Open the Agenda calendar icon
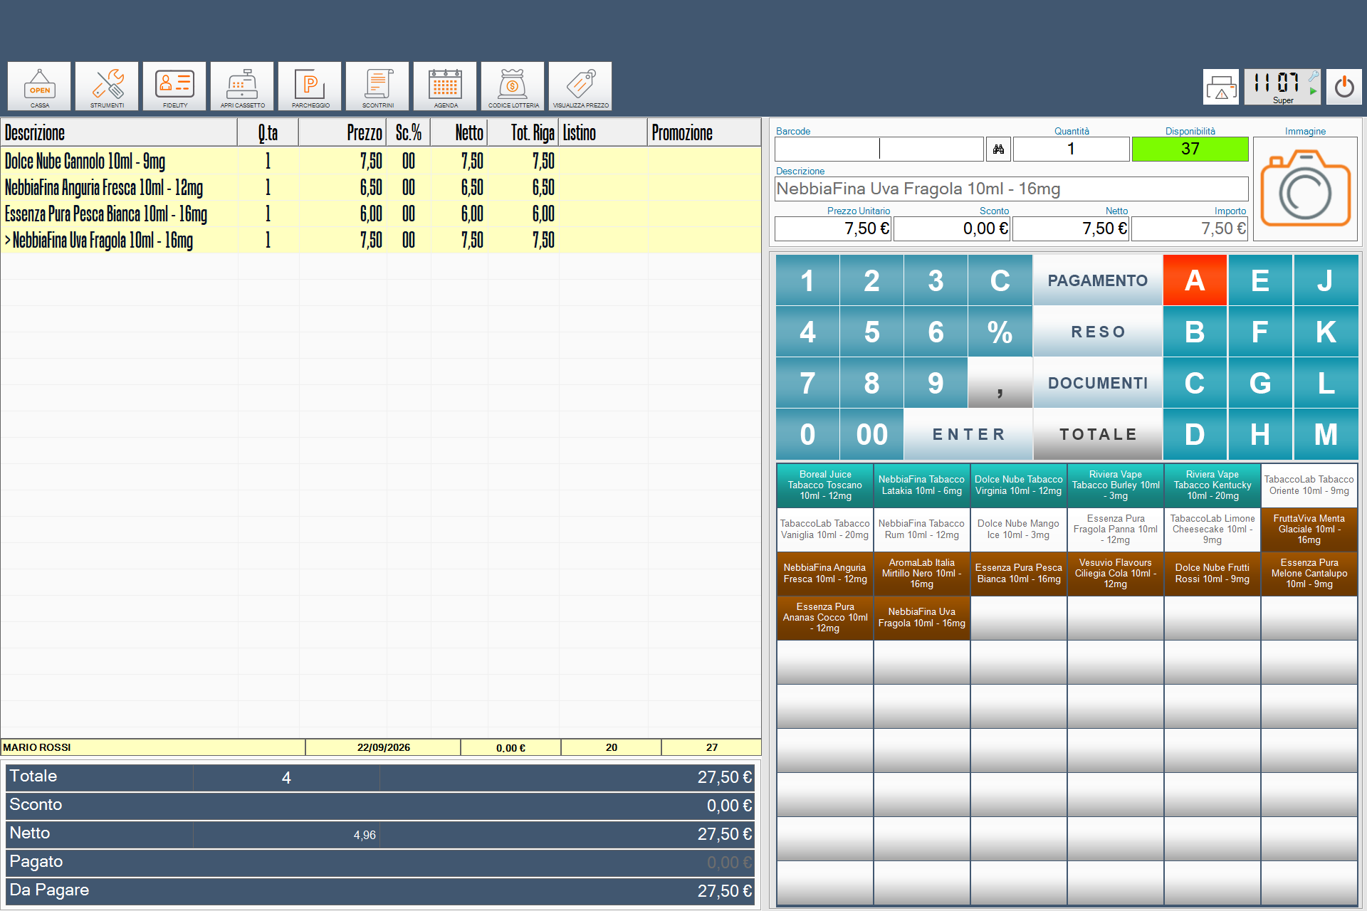 pos(445,86)
